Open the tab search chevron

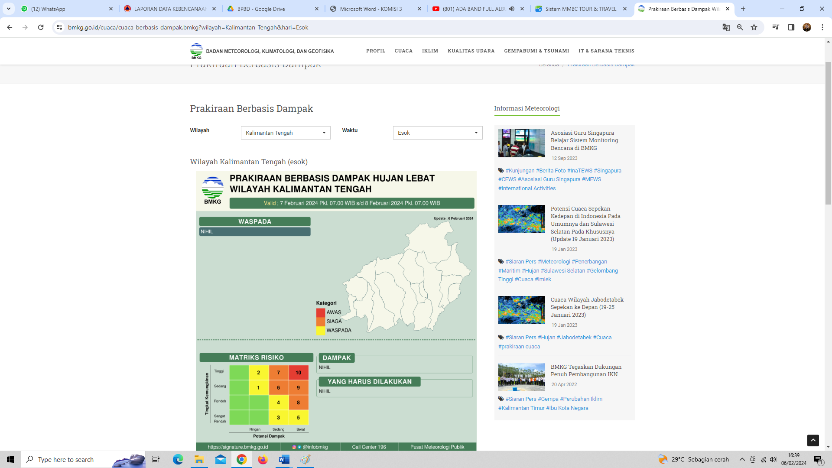(x=9, y=9)
